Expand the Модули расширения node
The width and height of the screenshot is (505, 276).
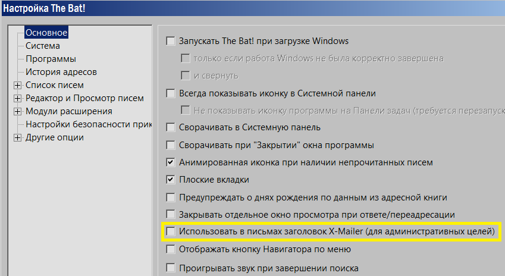[17, 111]
